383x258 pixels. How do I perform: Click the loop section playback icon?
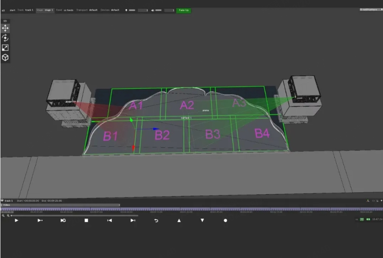coord(63,220)
